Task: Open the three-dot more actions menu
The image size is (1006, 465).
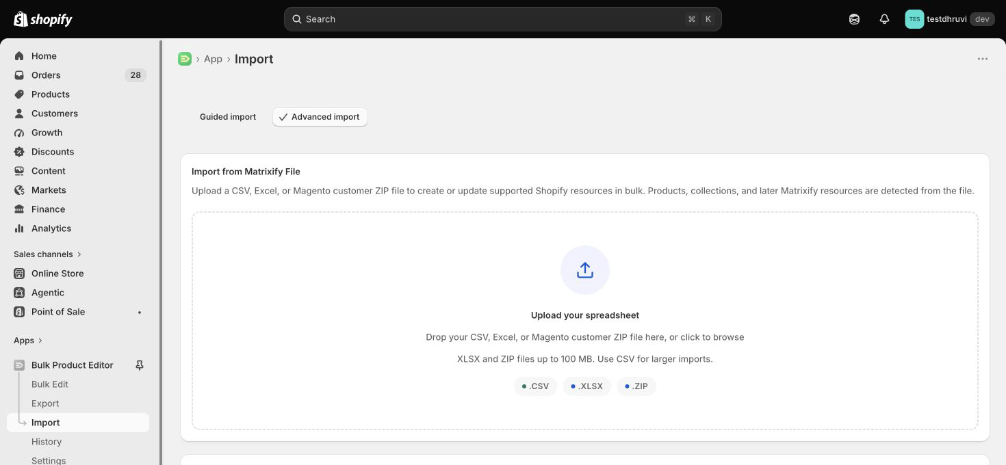Action: (983, 59)
